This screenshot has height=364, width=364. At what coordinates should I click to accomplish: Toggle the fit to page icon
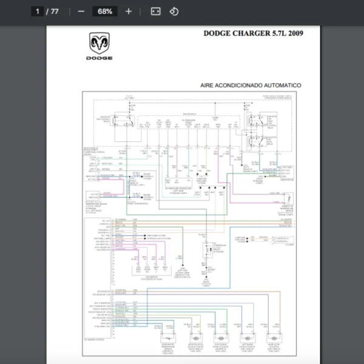pos(155,12)
